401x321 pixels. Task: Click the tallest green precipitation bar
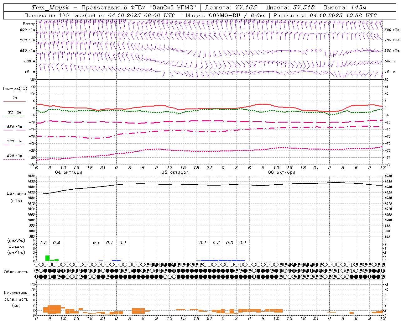click(x=48, y=258)
